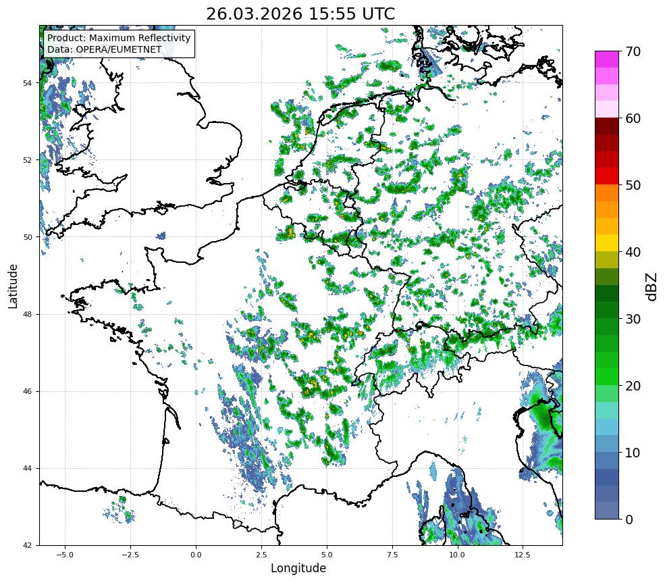Click the longitude tick label 5.0
Viewport: 665px width, 581px height.
(327, 555)
